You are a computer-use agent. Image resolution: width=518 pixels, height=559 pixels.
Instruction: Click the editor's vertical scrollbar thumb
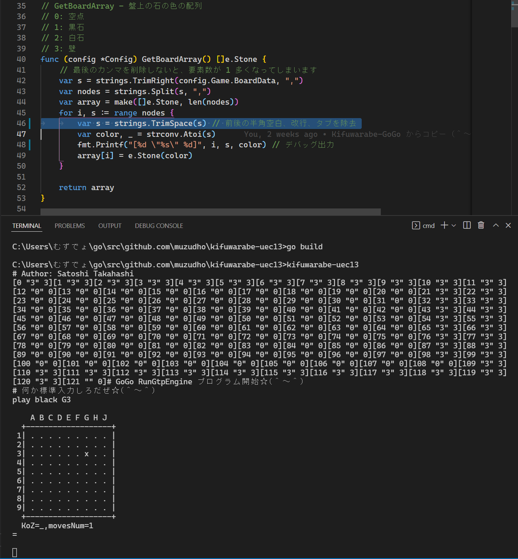click(x=514, y=15)
